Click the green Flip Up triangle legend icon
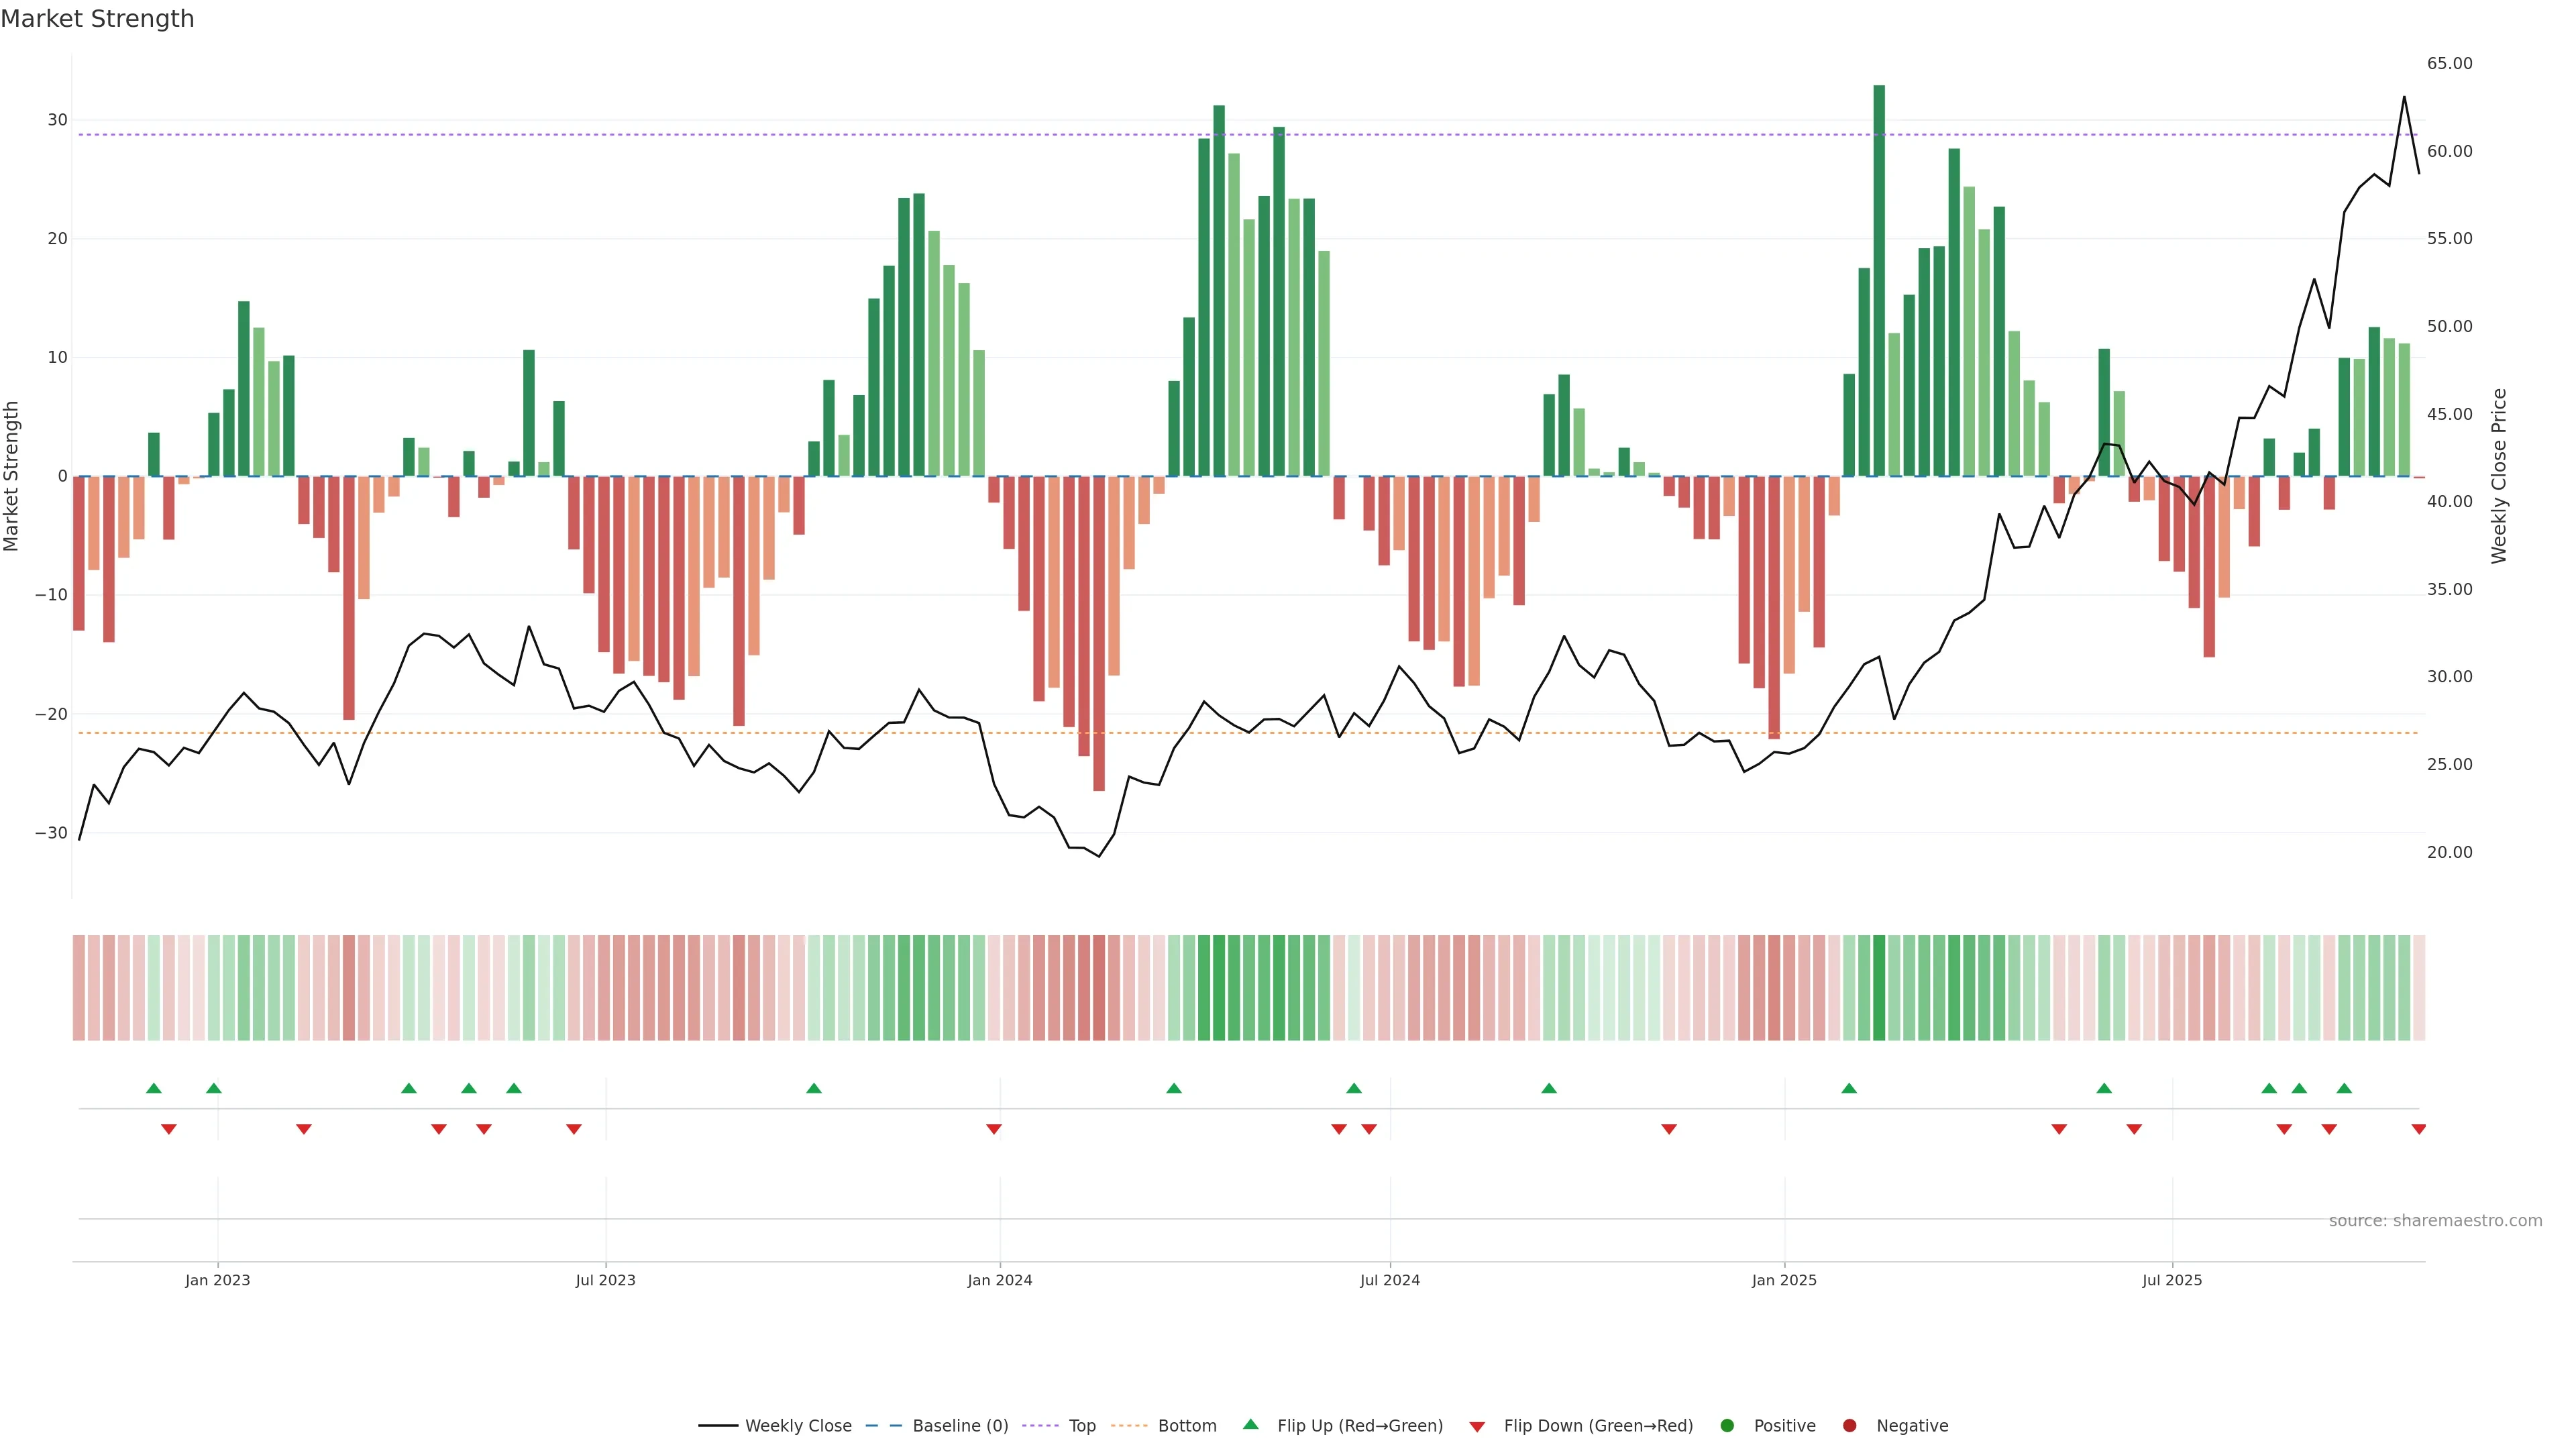Screen dimensions: 2576x1449 coord(1250,1425)
